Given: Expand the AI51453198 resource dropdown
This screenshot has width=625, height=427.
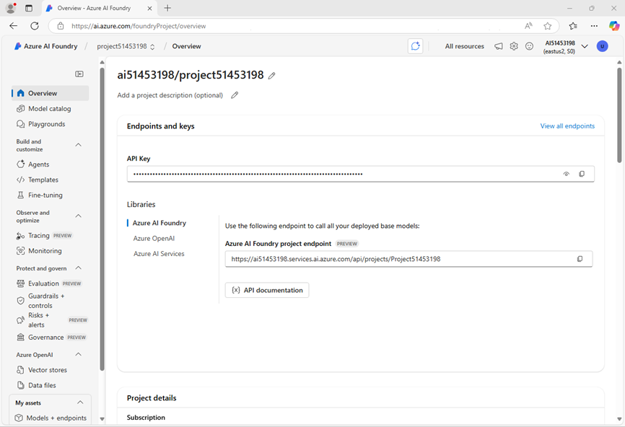Looking at the screenshot, I should (585, 47).
